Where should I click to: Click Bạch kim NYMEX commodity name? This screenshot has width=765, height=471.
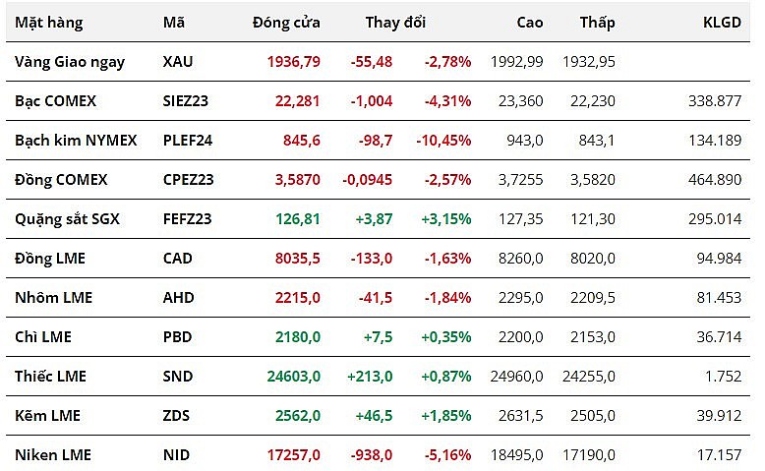pyautogui.click(x=76, y=141)
